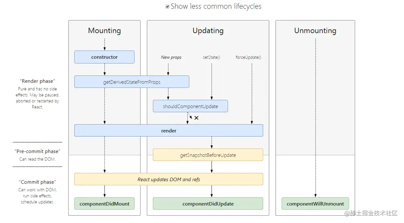Open the render method bar
The image size is (404, 223).
[x=168, y=130]
